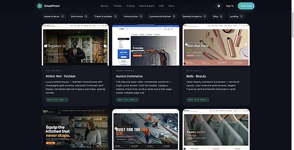Viewport: 294px width, 150px height.
Task: Click next-slide arrow in Aurora Commerce preview
Action: click(x=175, y=51)
